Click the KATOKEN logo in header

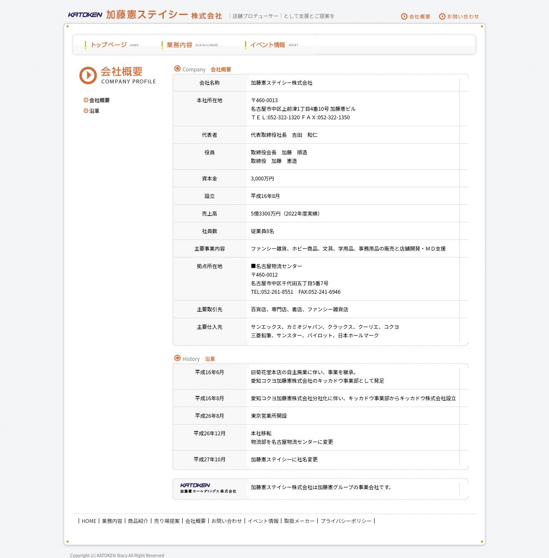click(x=85, y=15)
